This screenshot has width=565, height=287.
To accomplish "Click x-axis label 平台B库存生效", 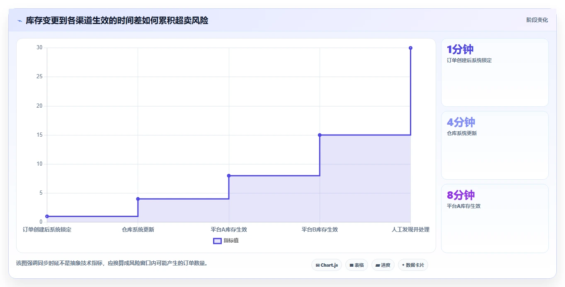I will click(320, 229).
